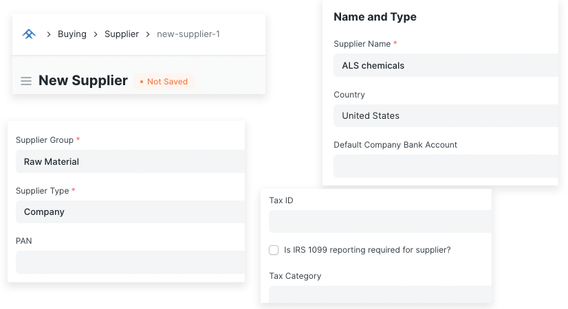
Task: Click the chevron right after the logo
Action: pyautogui.click(x=49, y=34)
